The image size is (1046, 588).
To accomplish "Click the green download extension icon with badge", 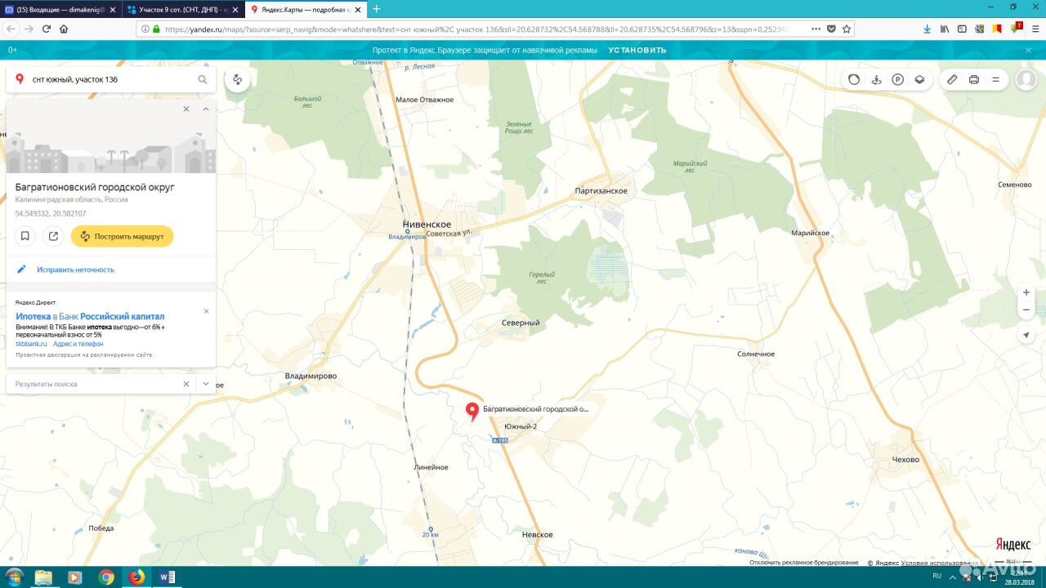I will [x=1016, y=29].
